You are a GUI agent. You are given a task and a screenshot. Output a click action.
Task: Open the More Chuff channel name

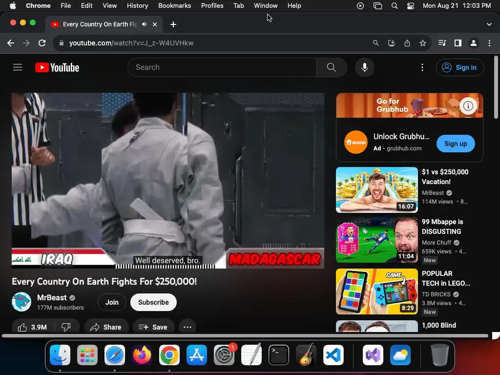click(437, 242)
